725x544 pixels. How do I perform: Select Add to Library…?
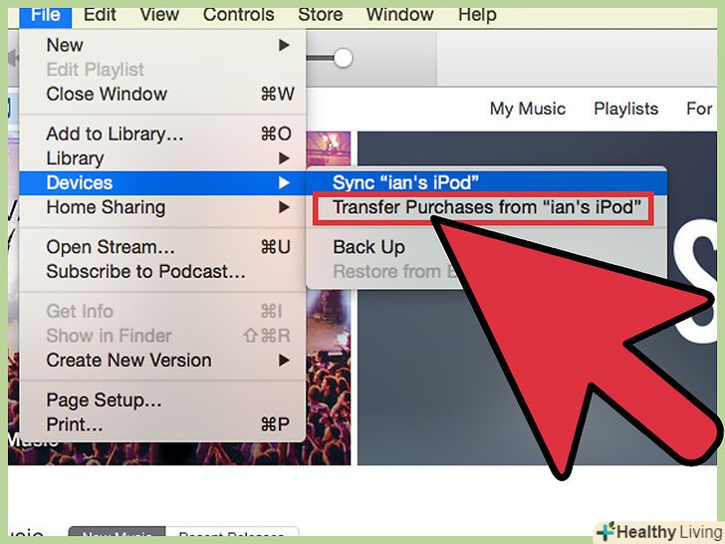(162, 135)
